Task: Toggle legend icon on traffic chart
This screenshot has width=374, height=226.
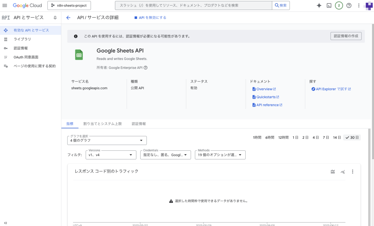Action: point(333,171)
